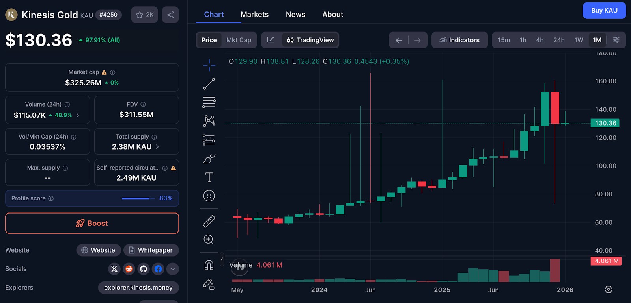Viewport: 631px width, 303px height.
Task: Select the 4h timeframe
Action: tap(540, 40)
